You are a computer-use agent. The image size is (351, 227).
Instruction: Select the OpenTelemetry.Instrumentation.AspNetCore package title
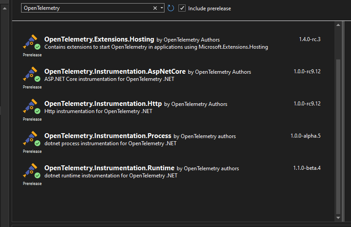click(115, 71)
